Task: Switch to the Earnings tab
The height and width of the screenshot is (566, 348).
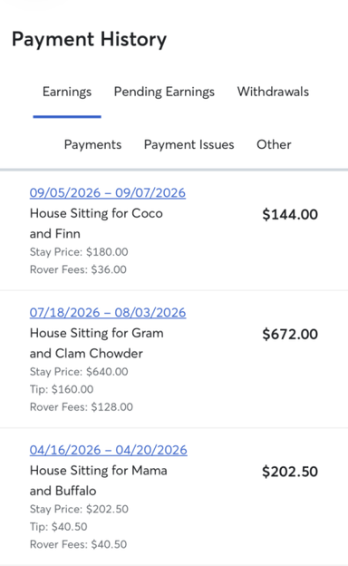Action: point(67,92)
